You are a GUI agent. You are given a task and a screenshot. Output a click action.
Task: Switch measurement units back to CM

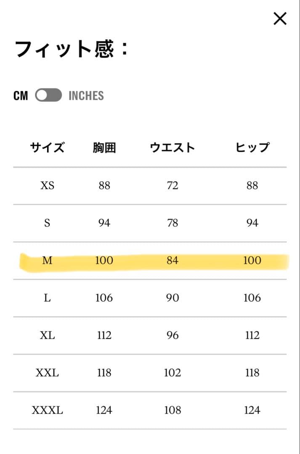point(42,95)
